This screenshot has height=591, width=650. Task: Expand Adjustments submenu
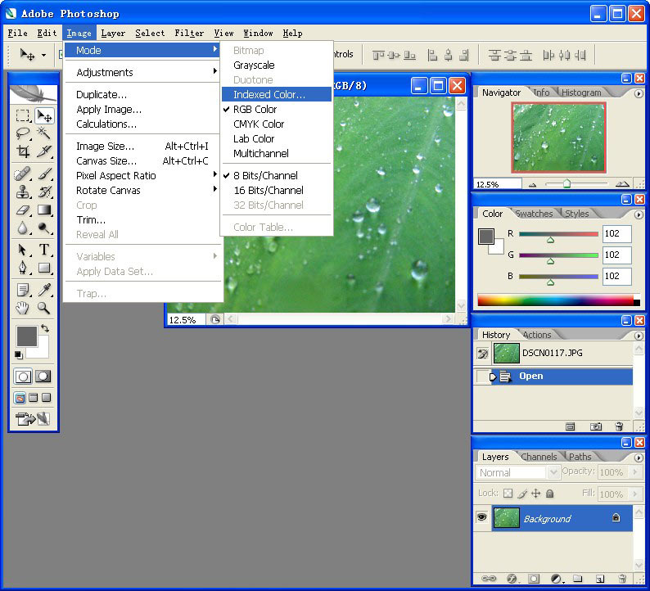pos(142,73)
